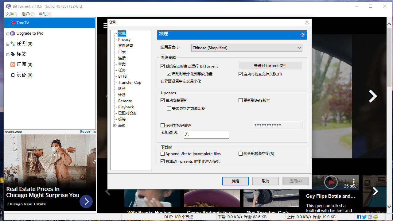This screenshot has width=393, height=221.
Task: Click the help question mark in 常规 header
Action: (x=302, y=35)
